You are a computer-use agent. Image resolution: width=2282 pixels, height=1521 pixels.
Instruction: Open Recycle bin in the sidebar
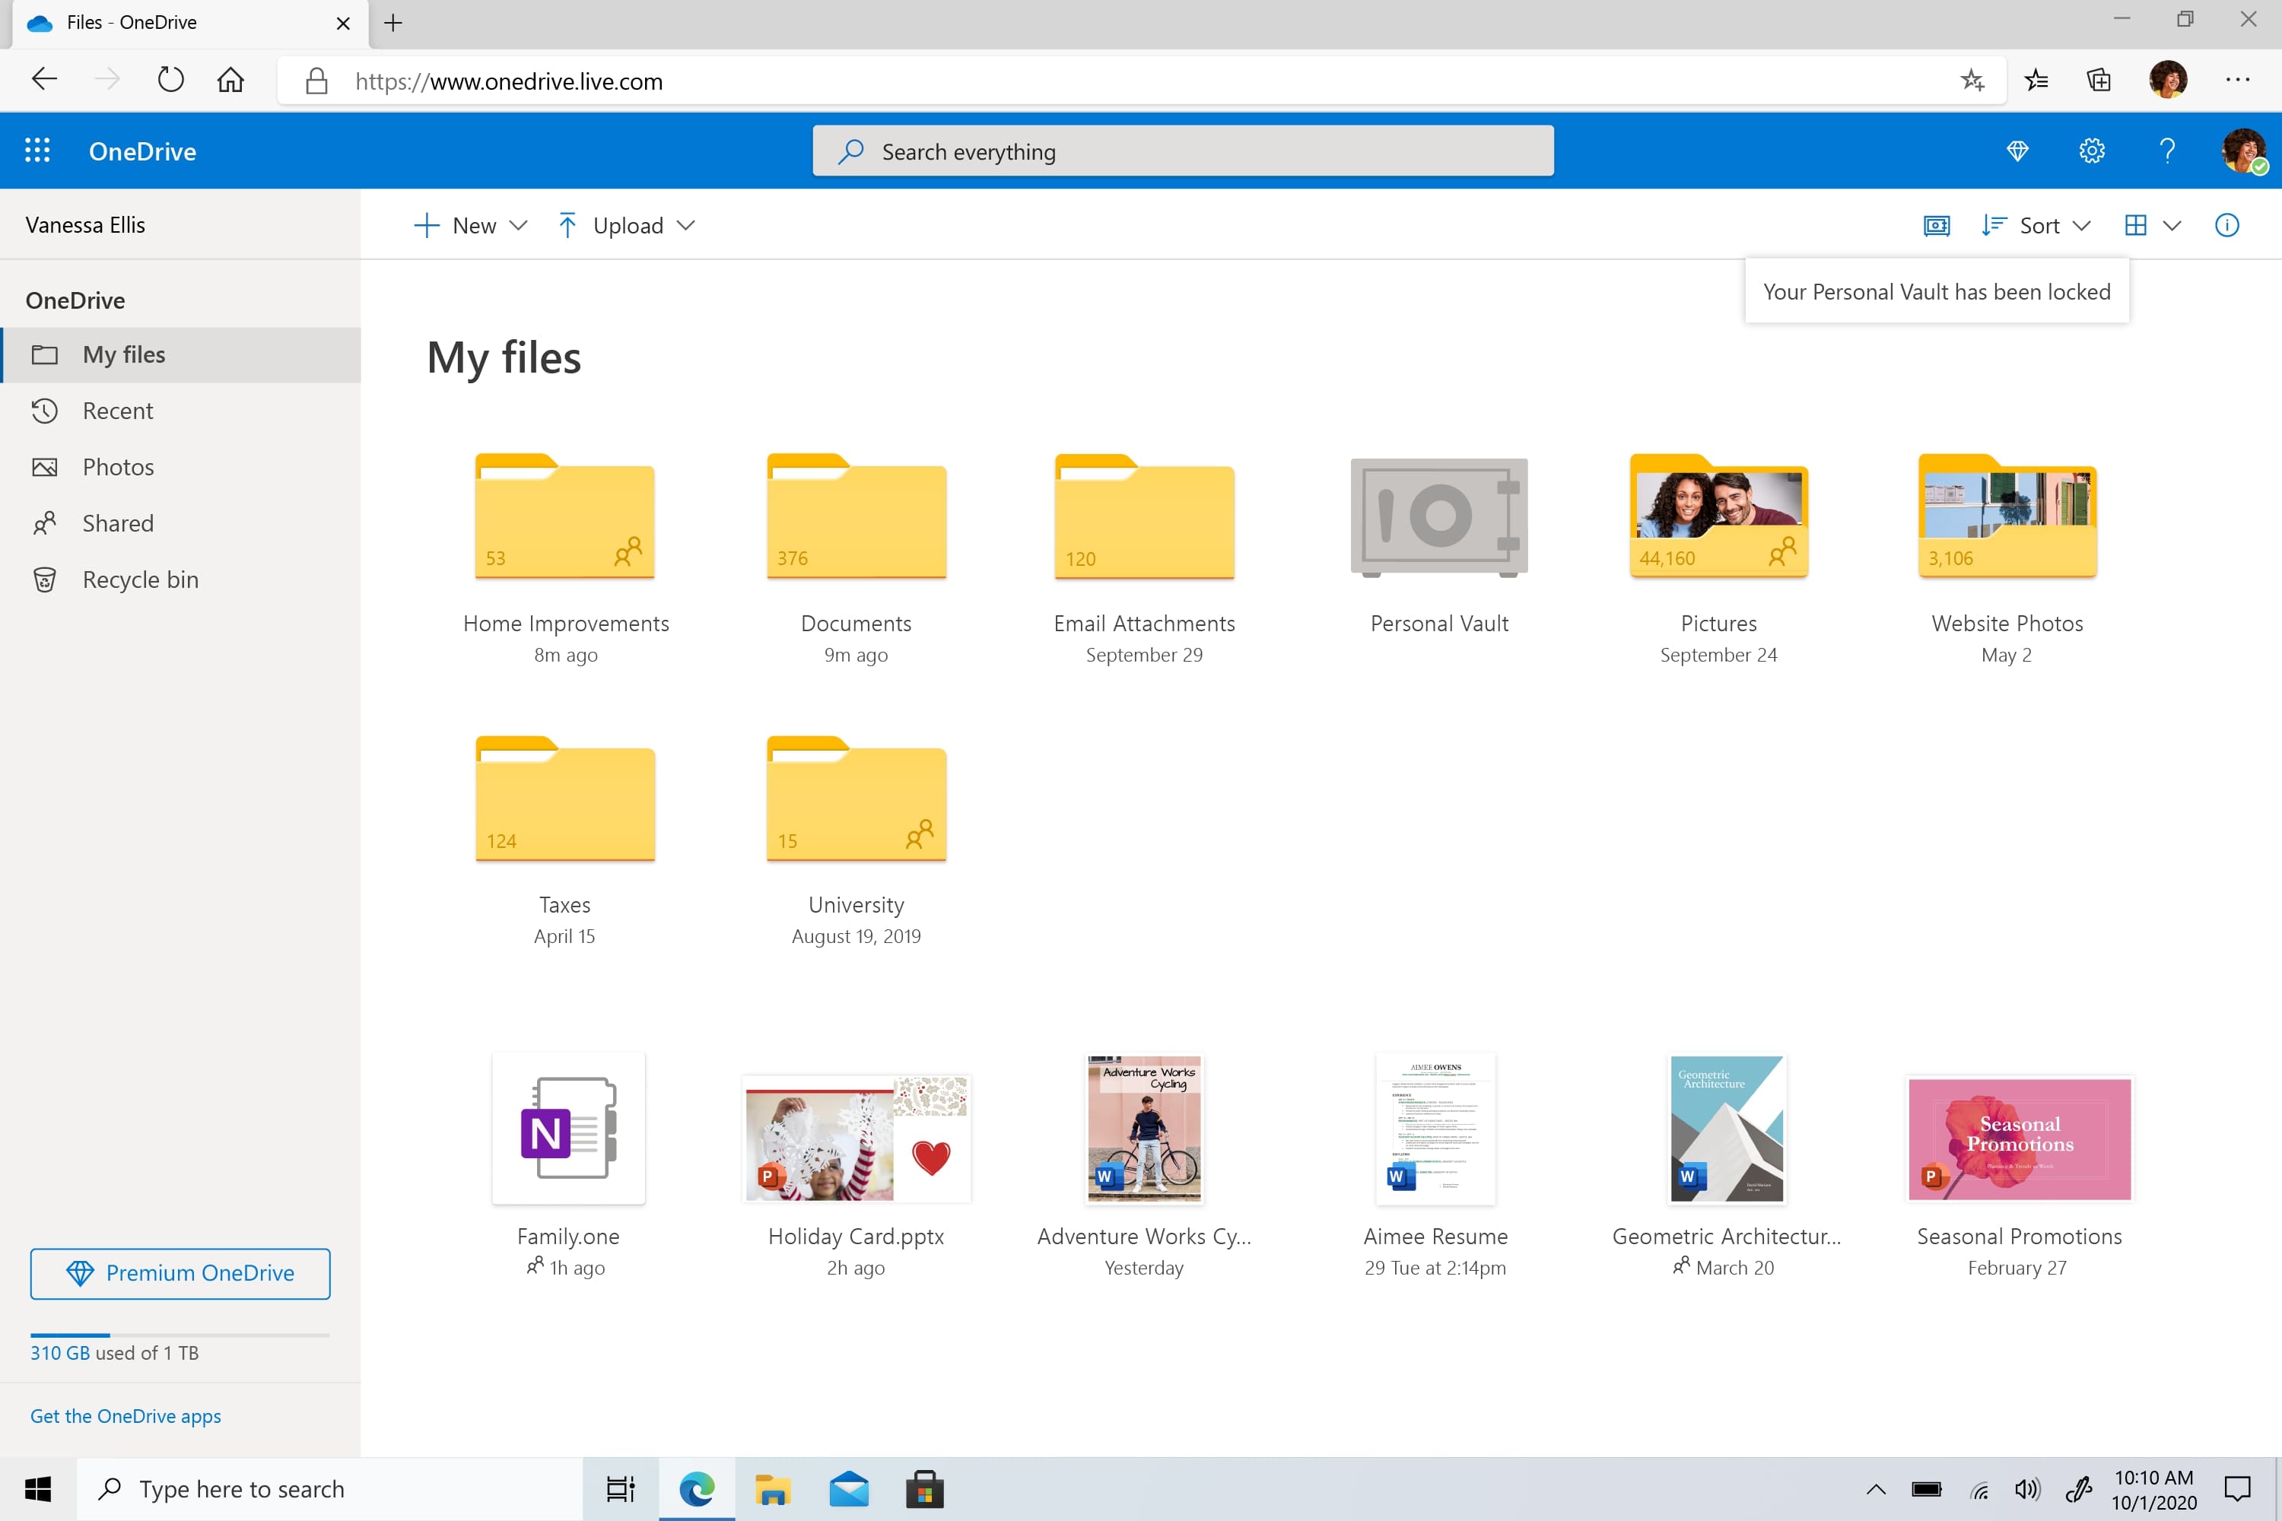tap(180, 579)
